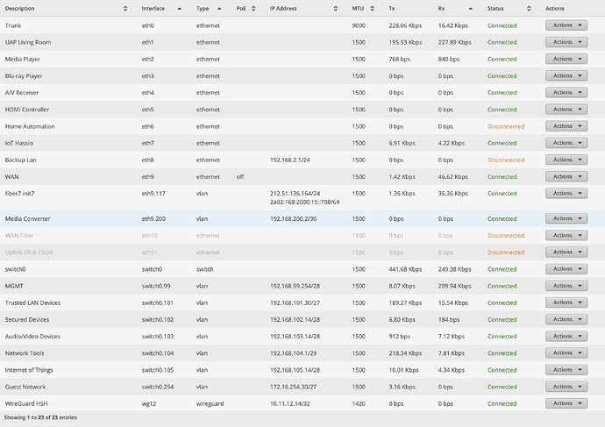This screenshot has width=605, height=427.
Task: Click Actions for Home Automation eth6
Action: [566, 126]
